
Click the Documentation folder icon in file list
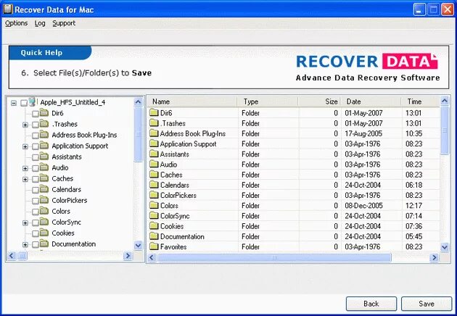pyautogui.click(x=154, y=236)
